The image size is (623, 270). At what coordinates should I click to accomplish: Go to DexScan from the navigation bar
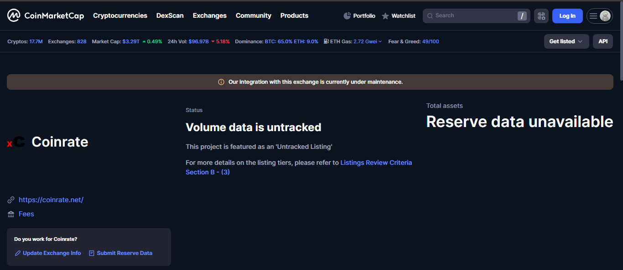(x=170, y=15)
